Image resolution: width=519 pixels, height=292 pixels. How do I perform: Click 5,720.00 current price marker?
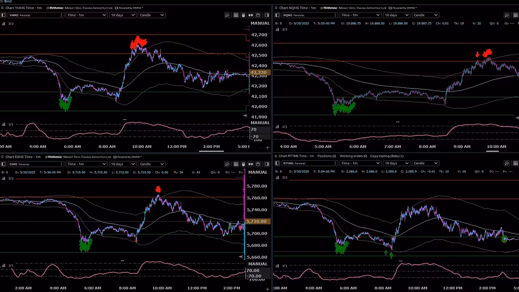pos(258,221)
